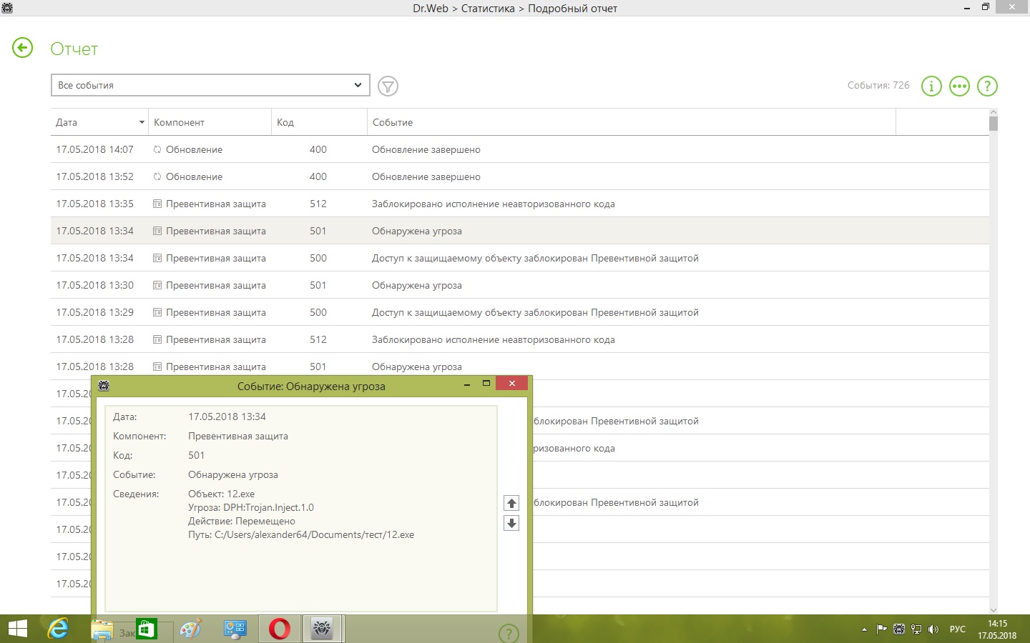Click the Dr.Web spider taskbar icon
This screenshot has height=643, width=1030.
coord(323,629)
